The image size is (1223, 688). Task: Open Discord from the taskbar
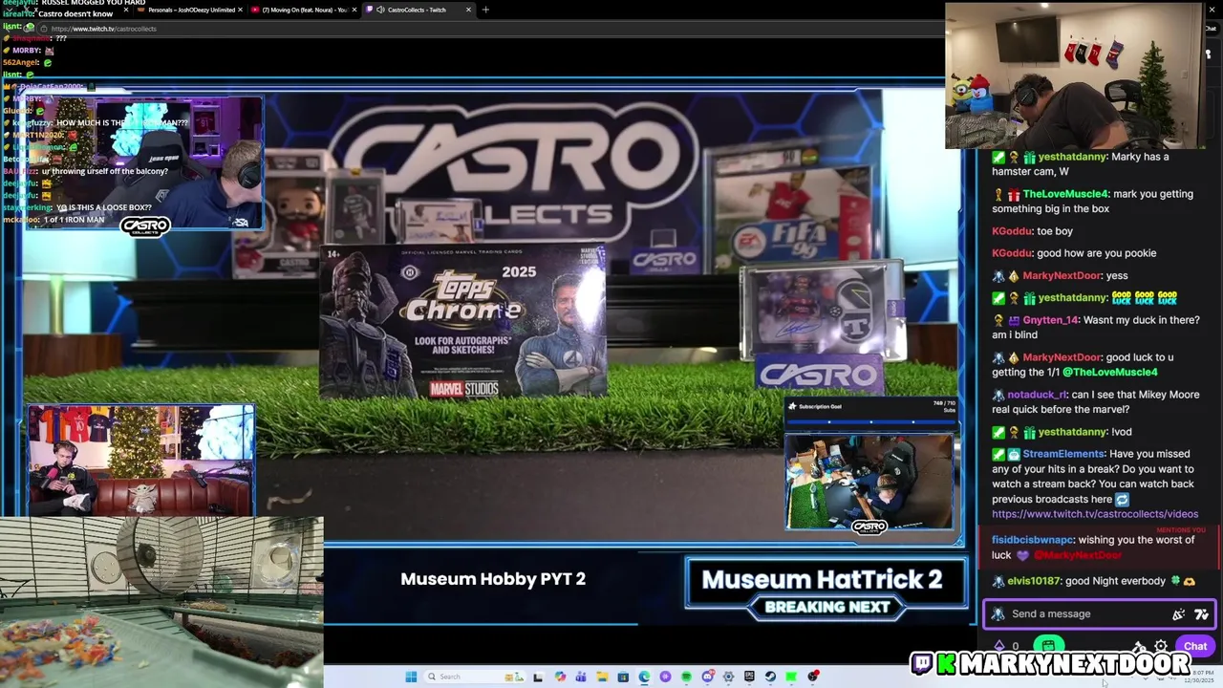click(707, 677)
